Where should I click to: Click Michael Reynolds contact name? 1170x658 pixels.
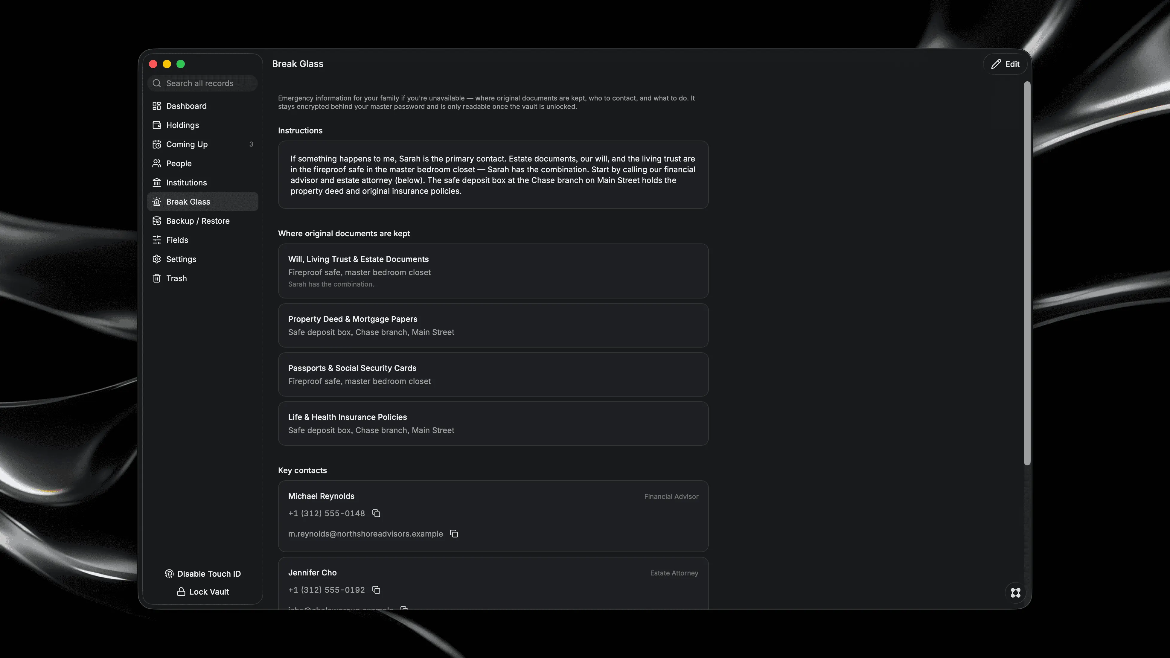[321, 496]
